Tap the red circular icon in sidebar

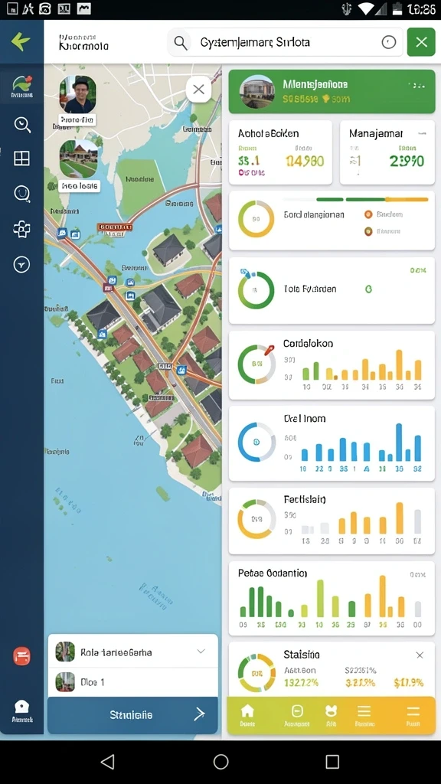point(21,655)
